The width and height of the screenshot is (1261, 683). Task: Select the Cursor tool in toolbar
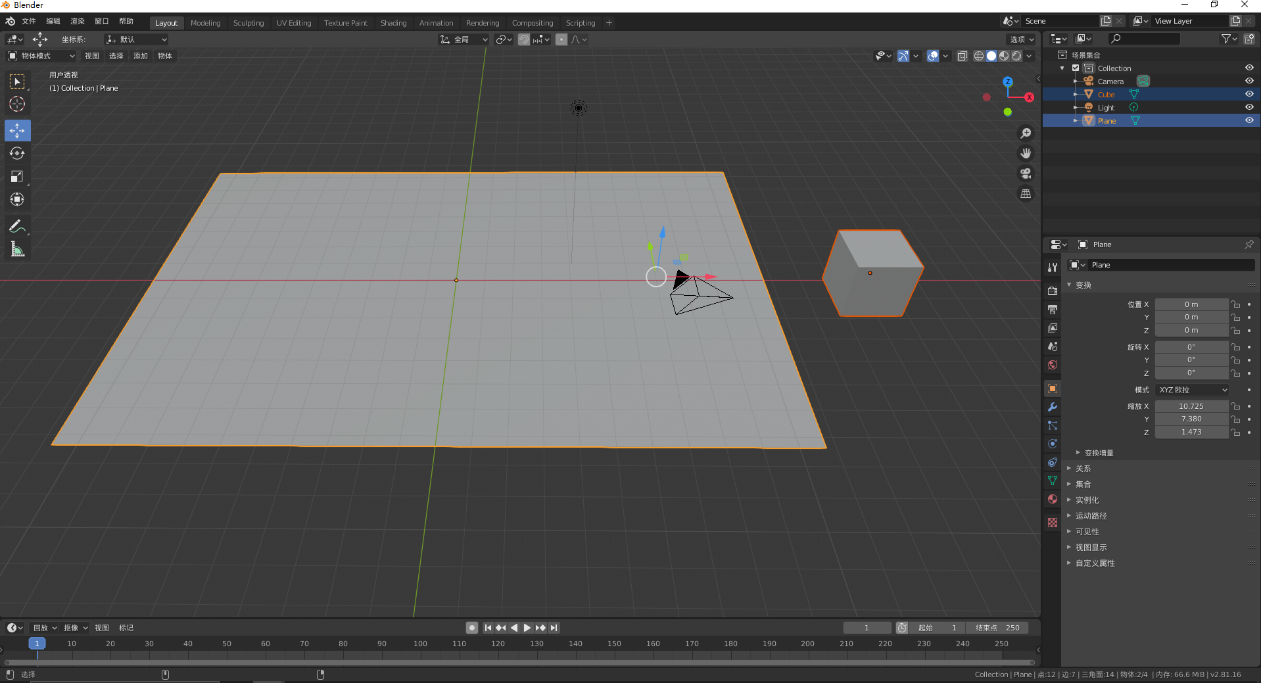click(x=17, y=105)
